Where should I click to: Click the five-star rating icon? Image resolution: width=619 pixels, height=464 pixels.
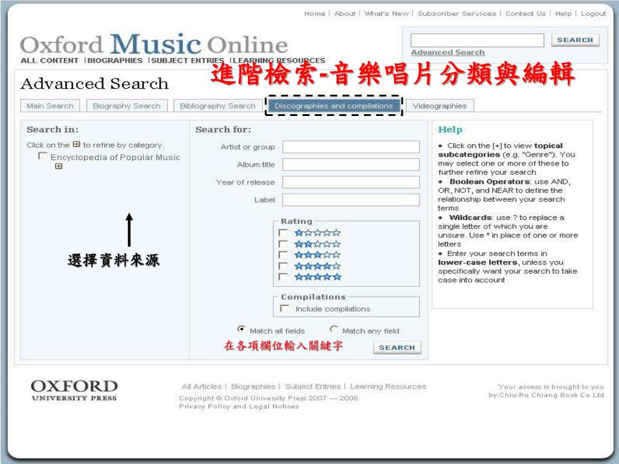coord(317,277)
